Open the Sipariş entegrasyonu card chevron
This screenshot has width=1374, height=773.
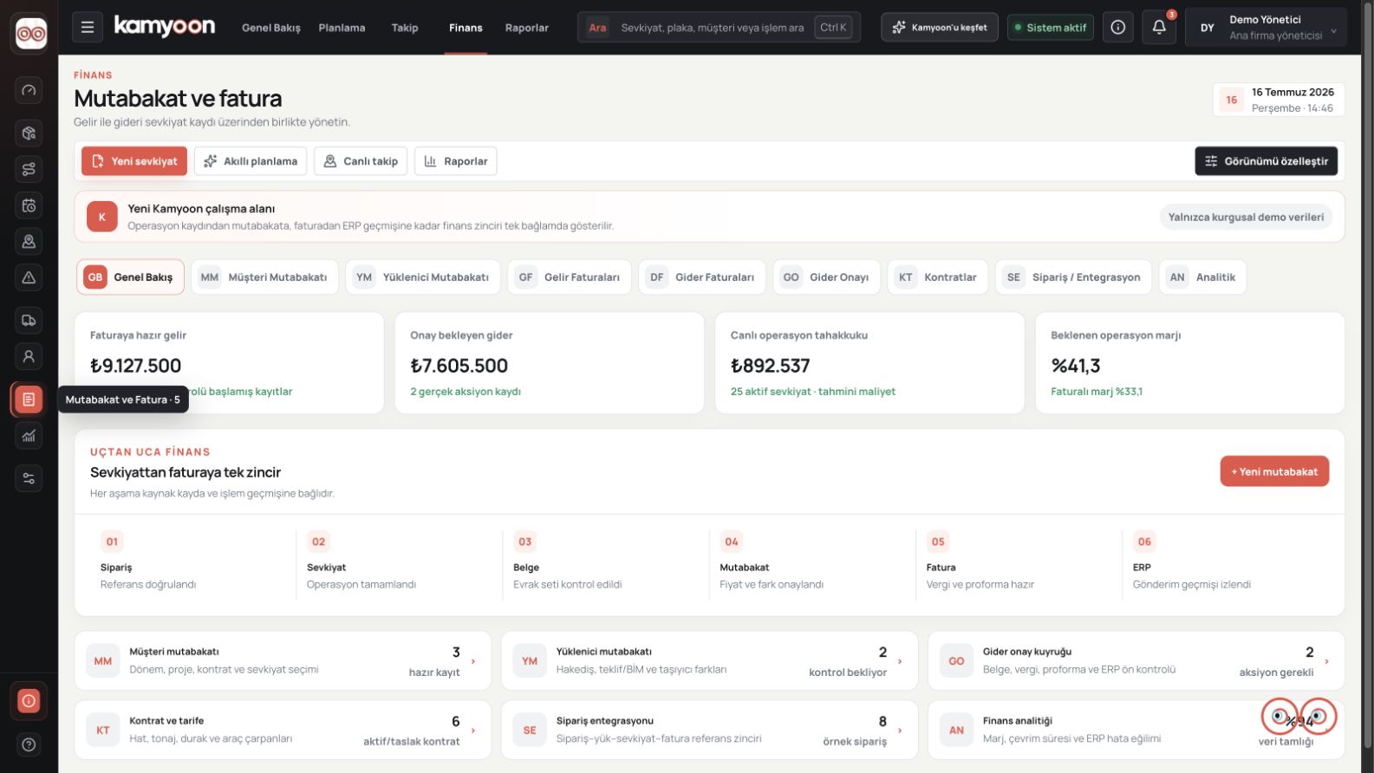click(900, 731)
